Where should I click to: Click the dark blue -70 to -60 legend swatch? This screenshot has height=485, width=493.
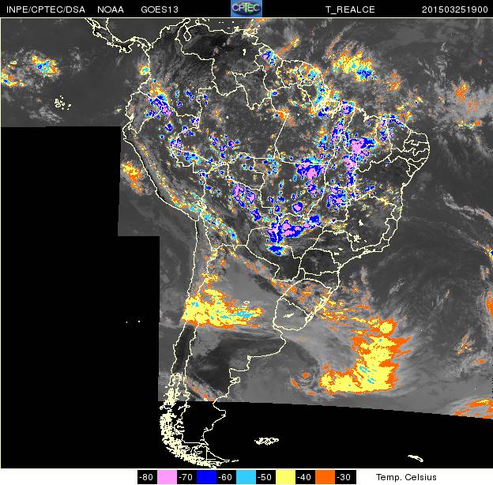pos(206,477)
